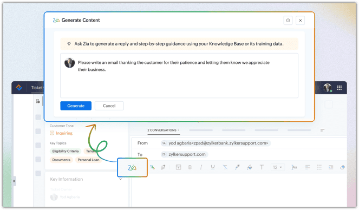359x210 pixels.
Task: Toggle bold formatting
Action: point(190,167)
